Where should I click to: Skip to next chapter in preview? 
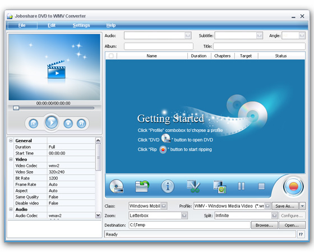pos(81,123)
